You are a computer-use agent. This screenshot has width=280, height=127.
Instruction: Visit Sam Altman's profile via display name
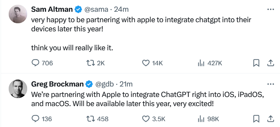point(52,9)
